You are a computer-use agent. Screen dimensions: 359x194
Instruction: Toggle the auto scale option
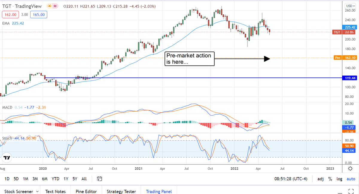pyautogui.click(x=351, y=179)
